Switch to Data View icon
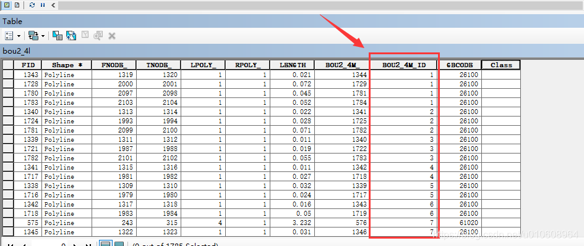 (x=6, y=5)
